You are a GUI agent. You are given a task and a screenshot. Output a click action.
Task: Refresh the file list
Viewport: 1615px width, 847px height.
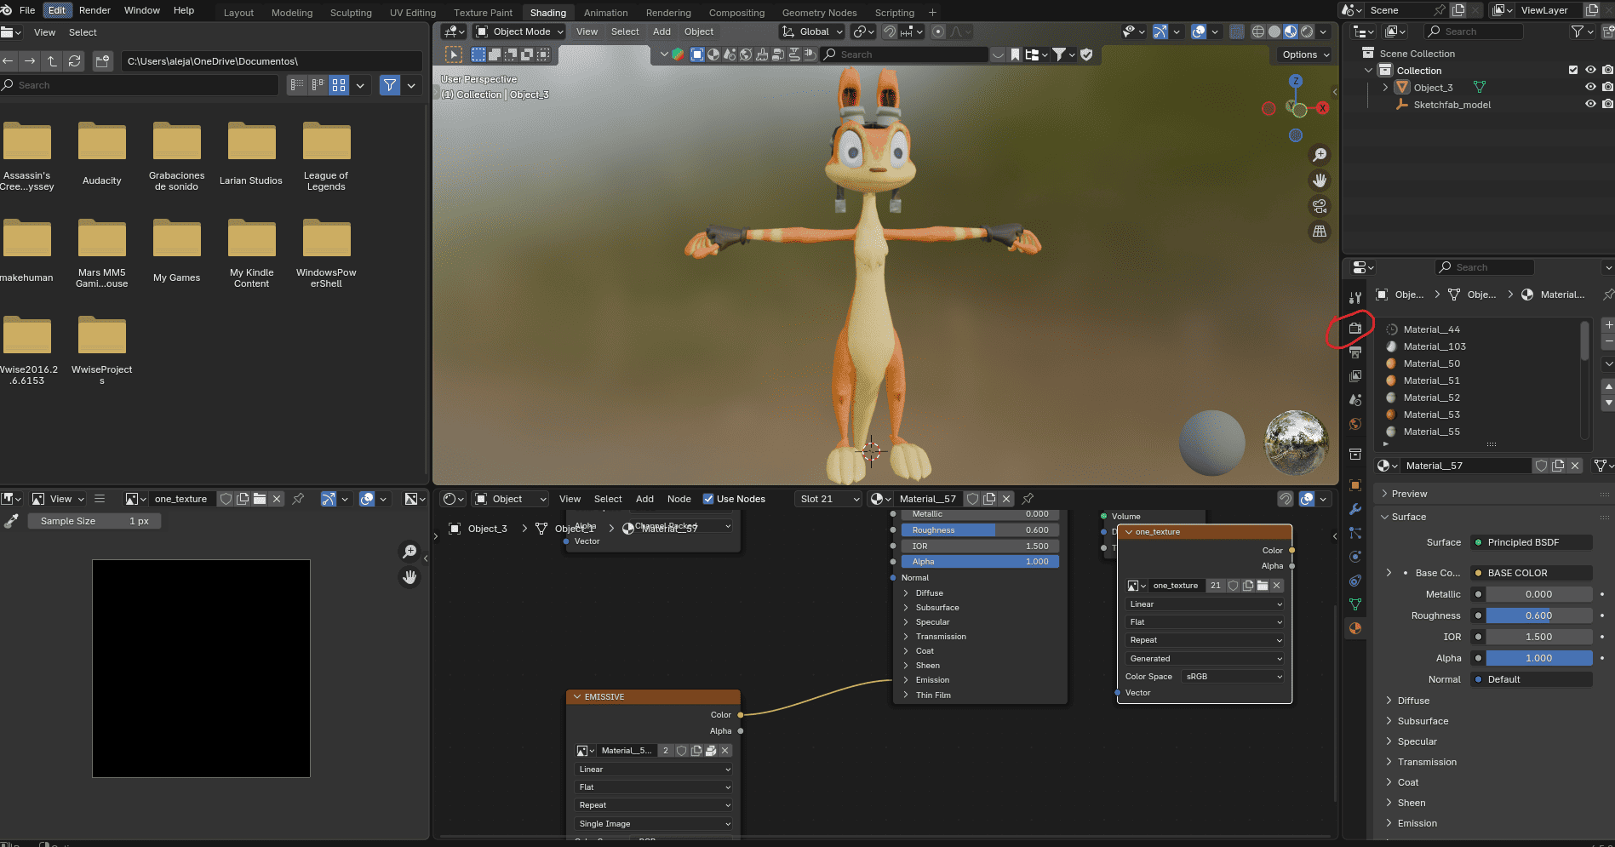point(75,61)
